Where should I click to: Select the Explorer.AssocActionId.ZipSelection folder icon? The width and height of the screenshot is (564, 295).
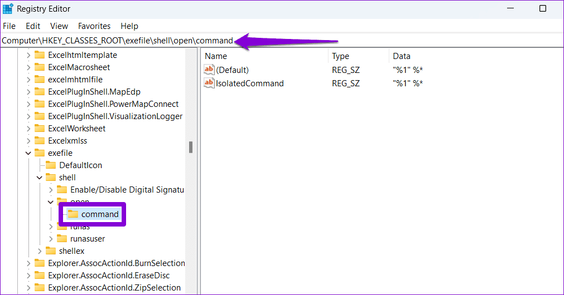(x=40, y=287)
